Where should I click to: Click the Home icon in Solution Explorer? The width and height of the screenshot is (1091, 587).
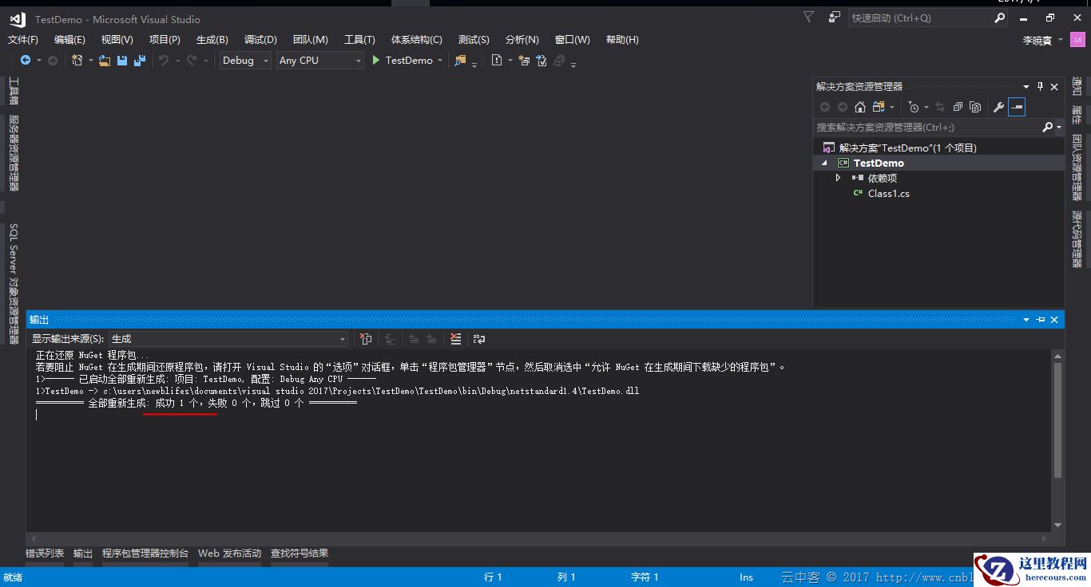[x=860, y=107]
